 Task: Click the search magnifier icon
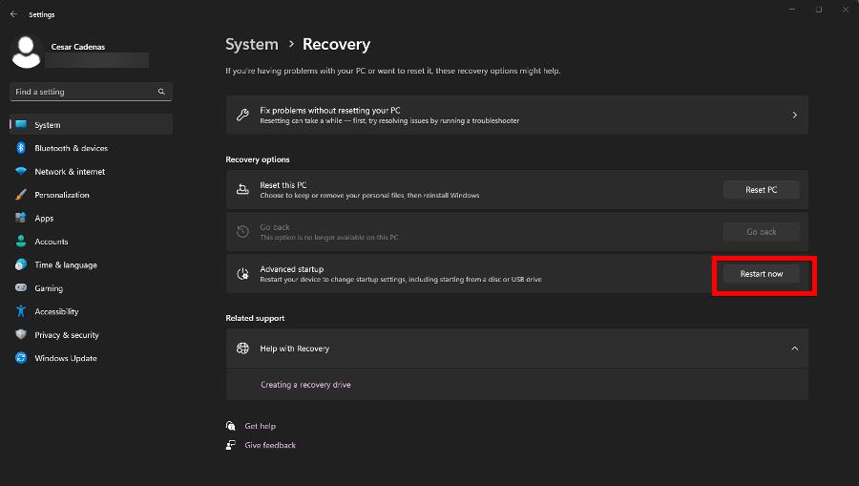pos(161,92)
